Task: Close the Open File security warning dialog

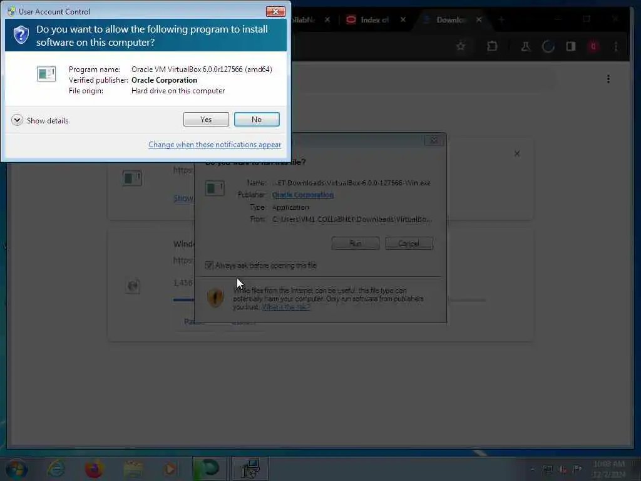Action: tap(434, 140)
